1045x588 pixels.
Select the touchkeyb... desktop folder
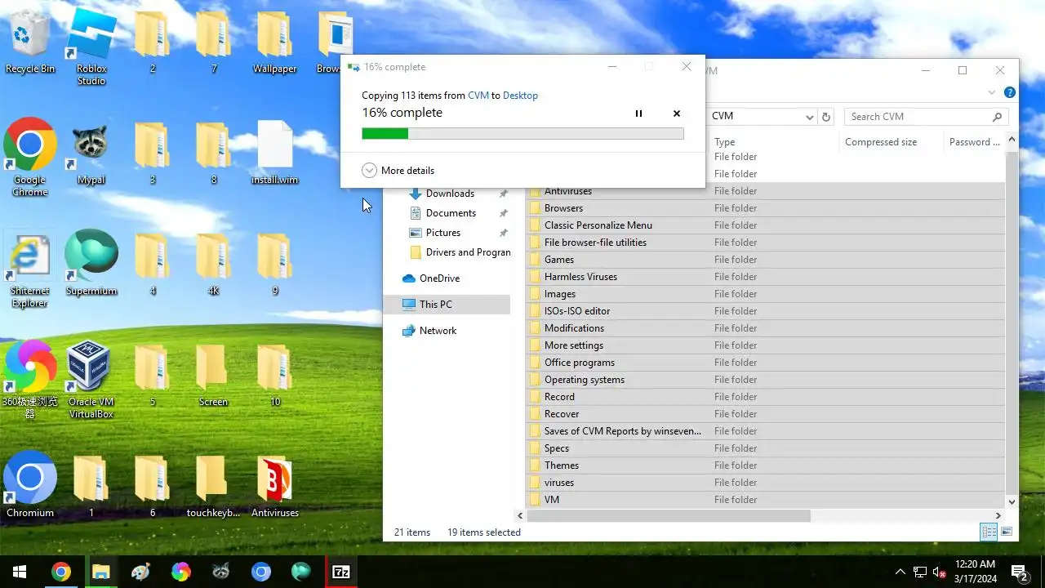214,485
